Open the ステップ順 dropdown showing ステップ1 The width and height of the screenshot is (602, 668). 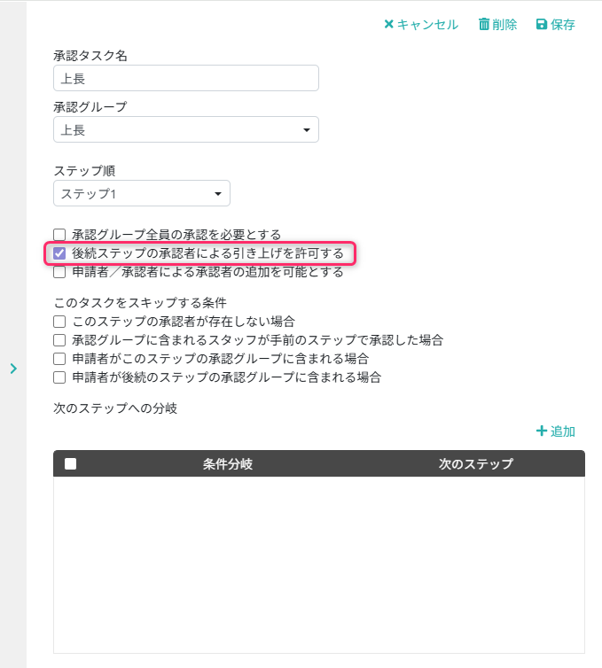click(141, 194)
